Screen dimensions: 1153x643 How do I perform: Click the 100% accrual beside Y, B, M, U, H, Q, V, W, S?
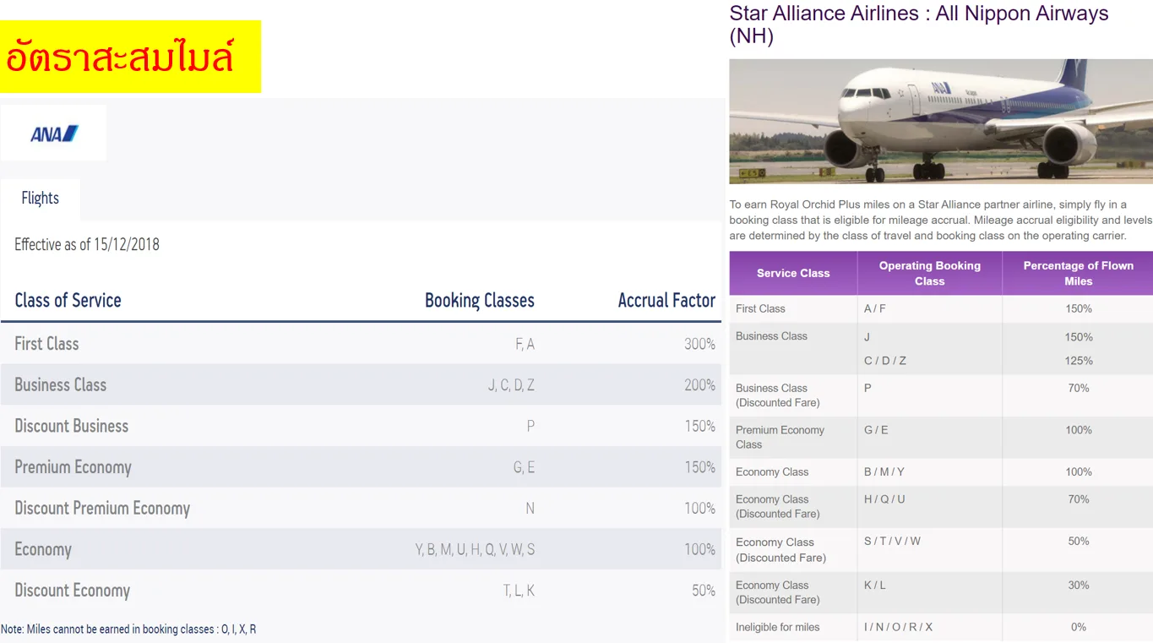[699, 550]
